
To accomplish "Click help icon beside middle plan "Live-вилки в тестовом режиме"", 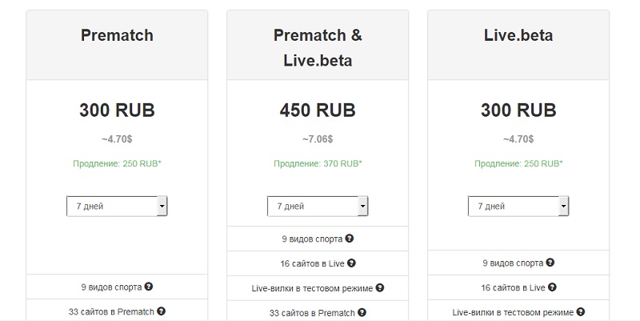I will [379, 287].
